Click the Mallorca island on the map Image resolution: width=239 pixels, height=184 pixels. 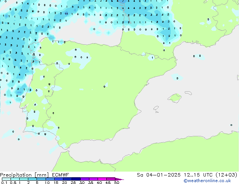pyautogui.click(x=175, y=98)
